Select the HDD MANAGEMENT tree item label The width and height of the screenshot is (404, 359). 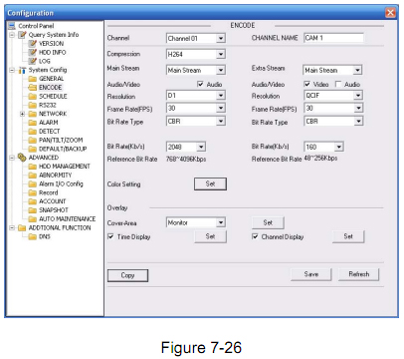(65, 167)
